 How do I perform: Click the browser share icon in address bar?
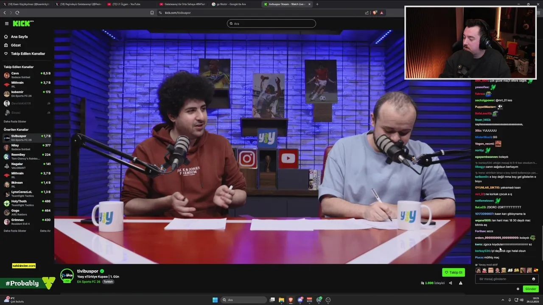click(x=367, y=13)
